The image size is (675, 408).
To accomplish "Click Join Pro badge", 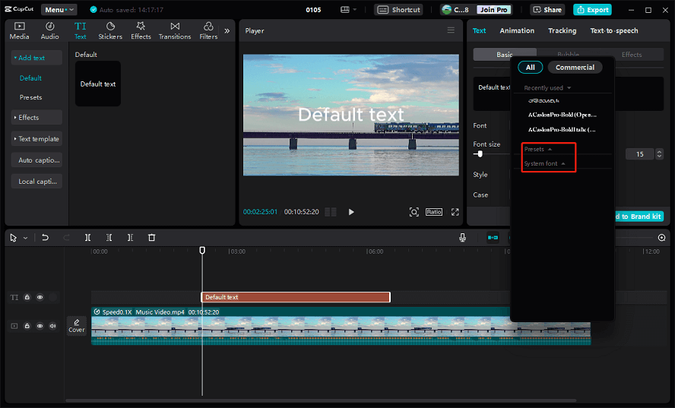I will [494, 9].
